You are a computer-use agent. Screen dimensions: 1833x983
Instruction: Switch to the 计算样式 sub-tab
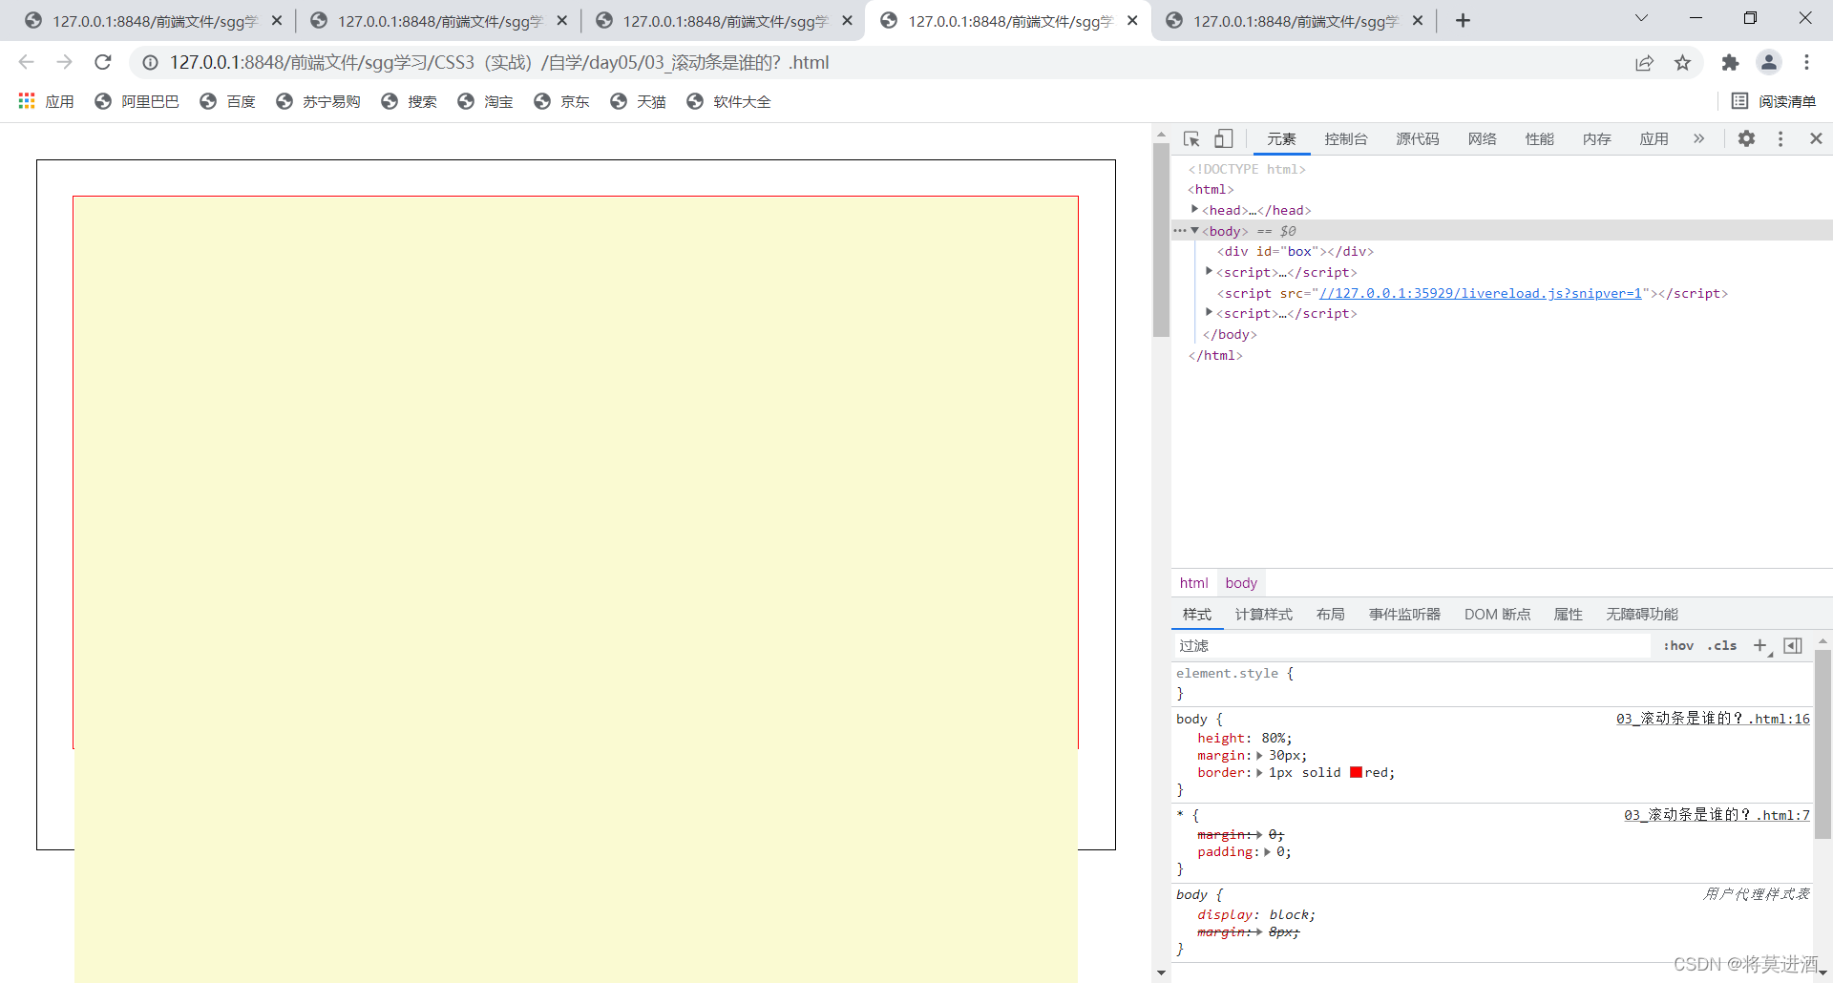click(1264, 615)
